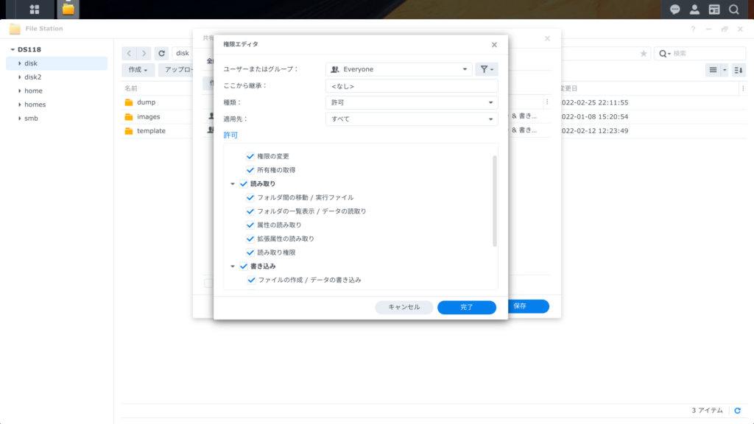Open the notifications chat bubble icon
Image resolution: width=754 pixels, height=424 pixels.
(674, 10)
